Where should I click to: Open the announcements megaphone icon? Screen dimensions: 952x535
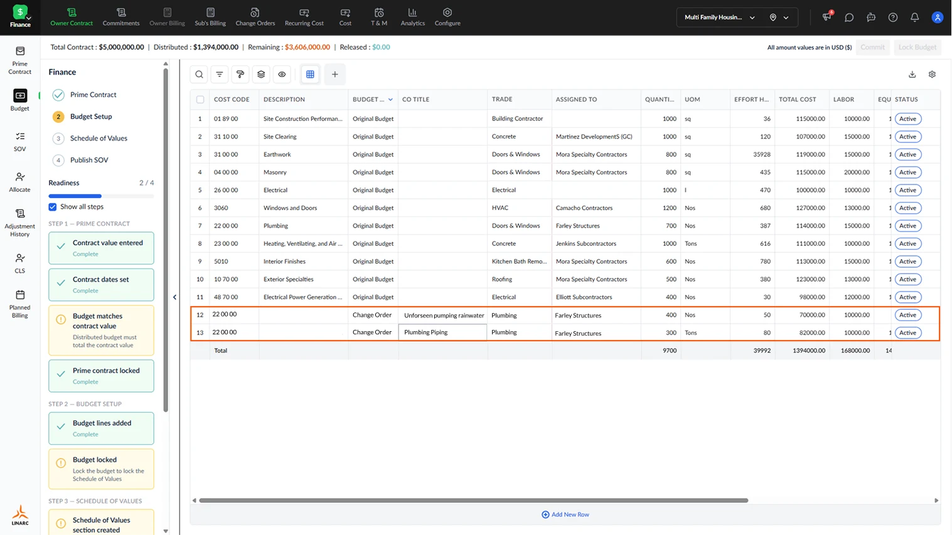point(827,17)
